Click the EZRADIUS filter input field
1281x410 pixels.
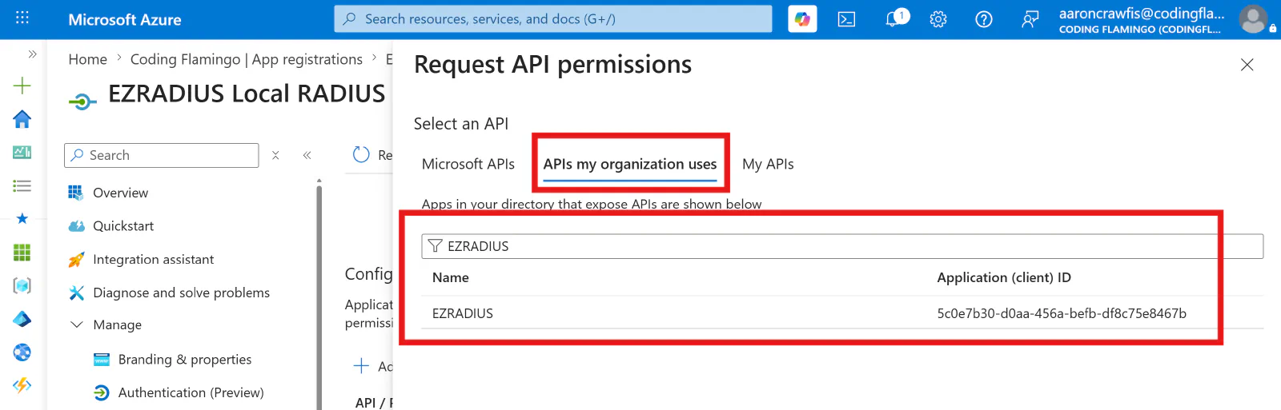(842, 246)
